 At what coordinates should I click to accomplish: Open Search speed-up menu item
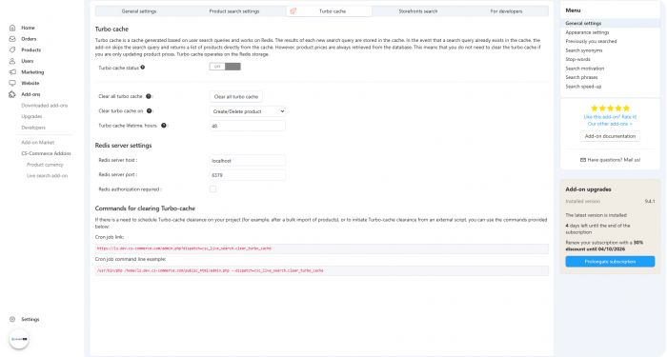click(x=583, y=87)
